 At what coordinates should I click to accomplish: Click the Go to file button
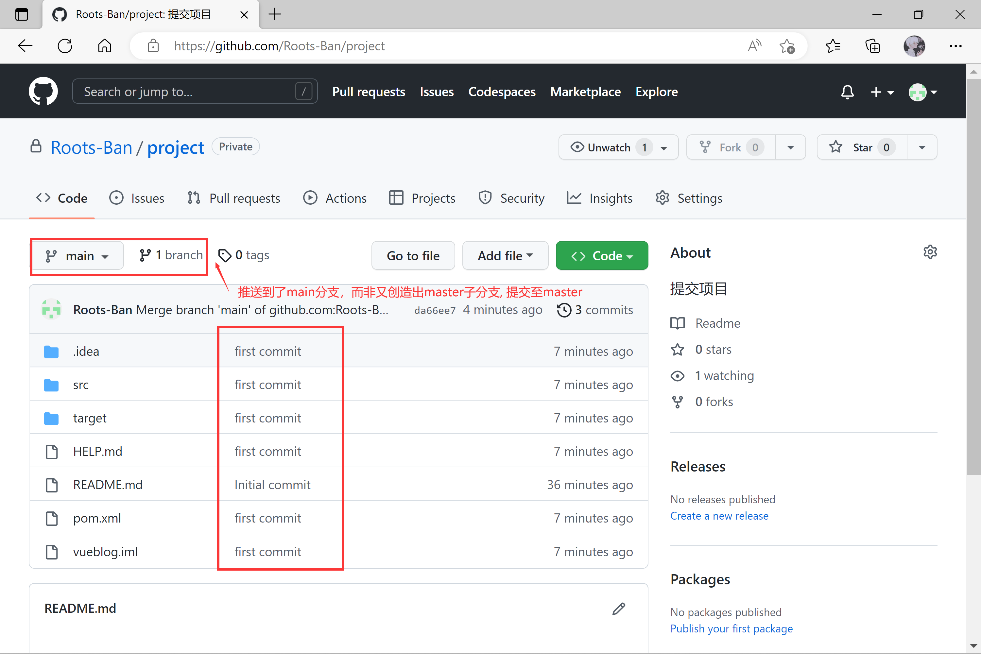413,256
